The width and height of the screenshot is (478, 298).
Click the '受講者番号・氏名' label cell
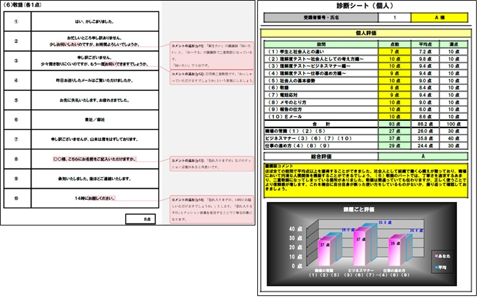coord(321,18)
